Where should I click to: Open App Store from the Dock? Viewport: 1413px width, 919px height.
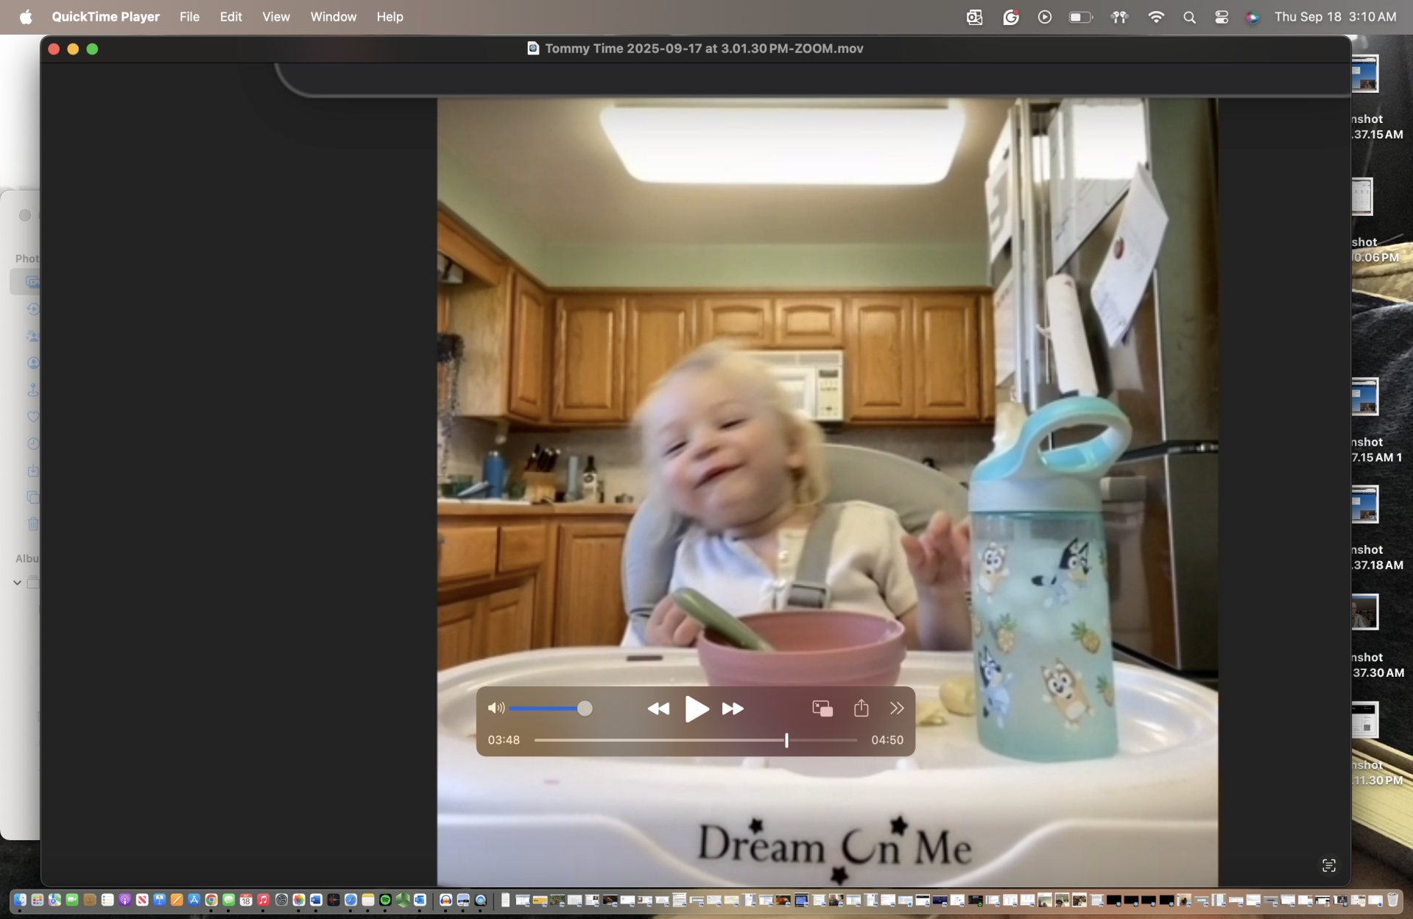coord(194,900)
